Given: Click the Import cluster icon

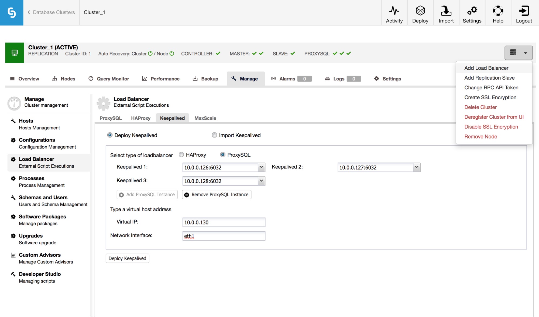Looking at the screenshot, I should click(446, 11).
